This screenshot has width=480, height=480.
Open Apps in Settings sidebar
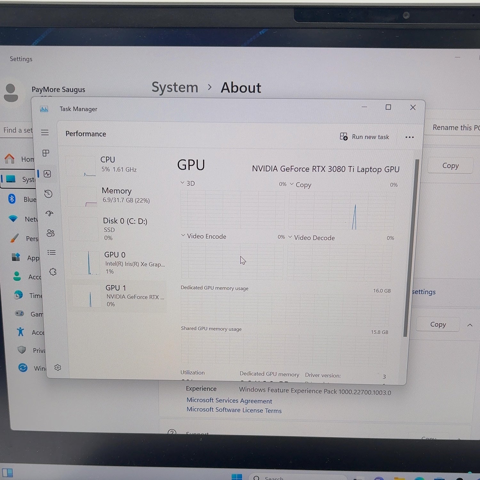tap(25, 258)
